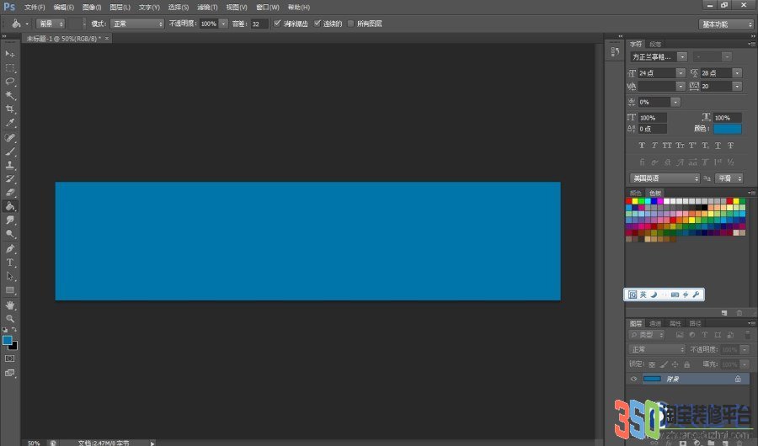The image size is (758, 446).
Task: Select the Horizontal Type tool
Action: pyautogui.click(x=9, y=263)
